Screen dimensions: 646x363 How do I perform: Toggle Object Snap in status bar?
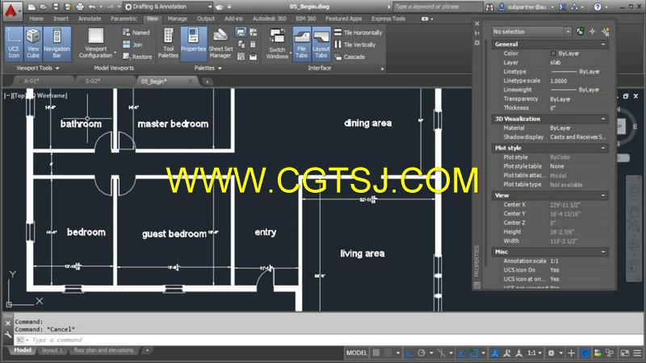474,353
